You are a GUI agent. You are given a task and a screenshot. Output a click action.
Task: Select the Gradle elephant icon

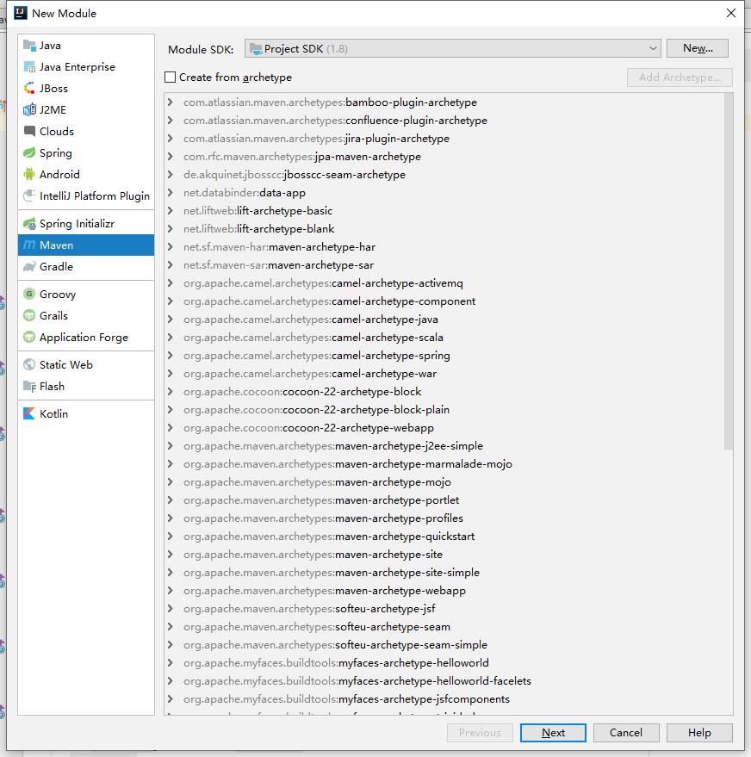30,267
